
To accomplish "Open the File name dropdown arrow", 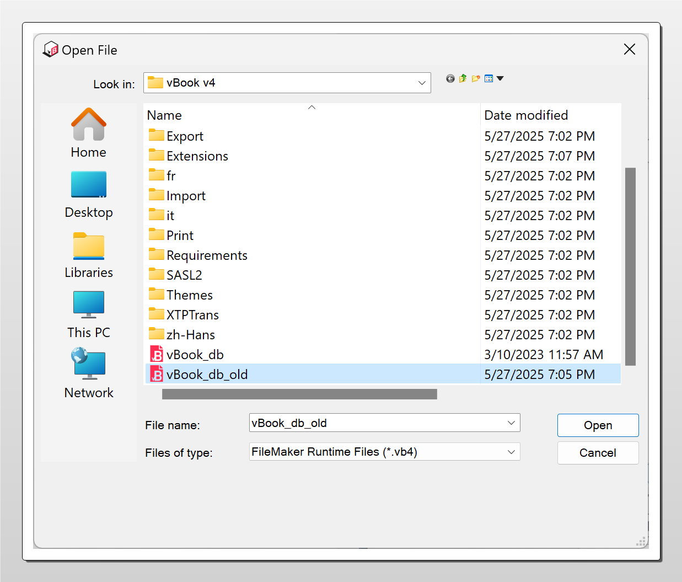I will (512, 423).
